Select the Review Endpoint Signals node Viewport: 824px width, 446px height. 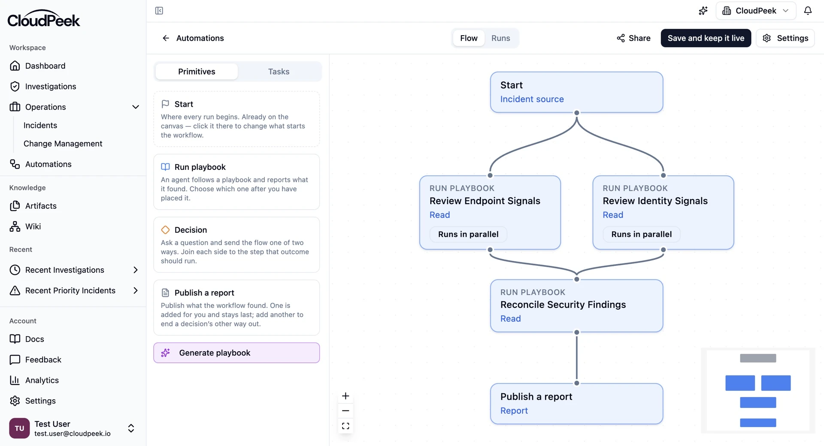tap(490, 212)
